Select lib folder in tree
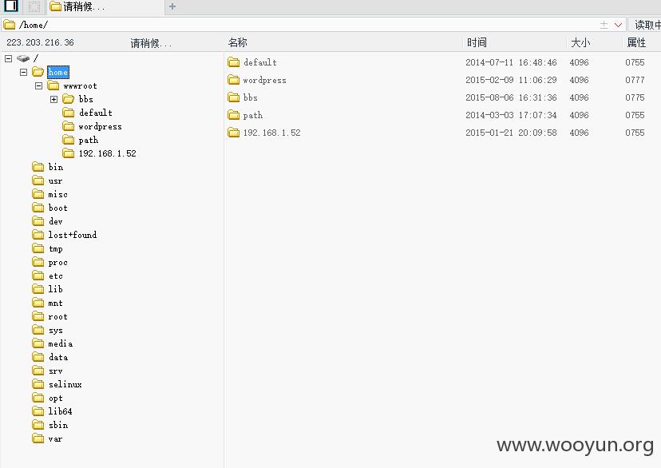 click(x=55, y=289)
